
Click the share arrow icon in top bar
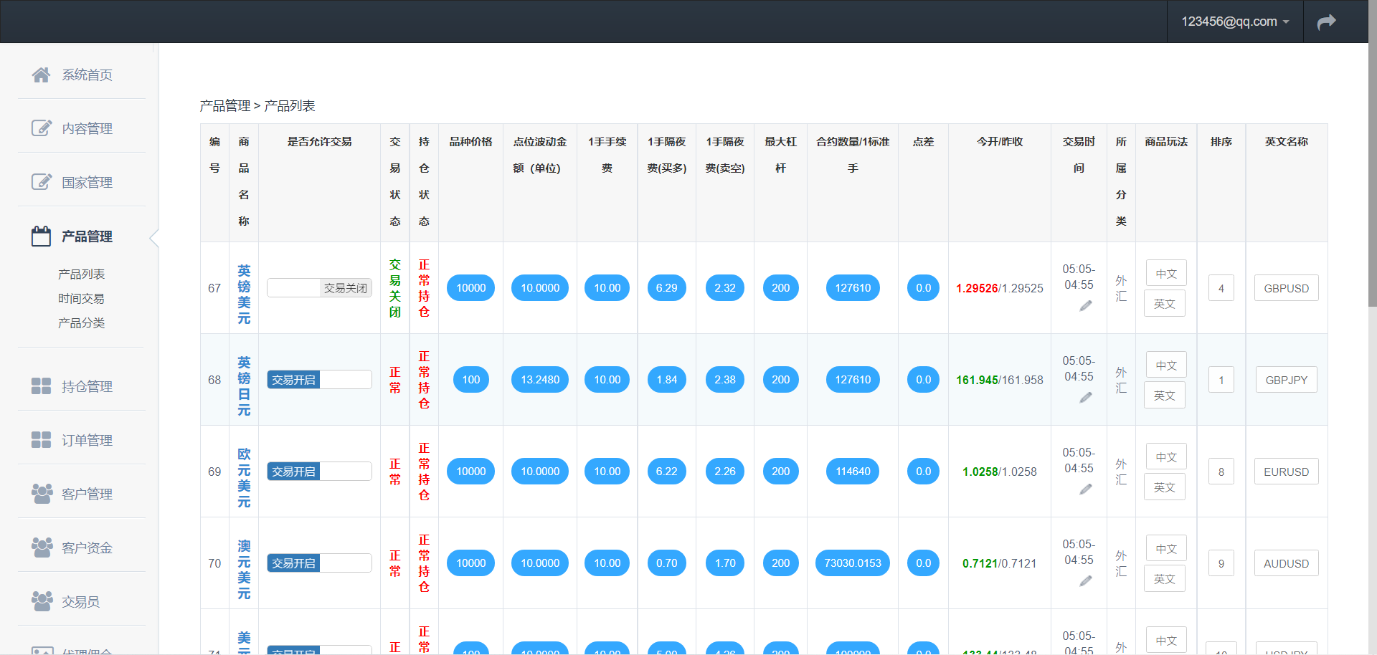coord(1326,21)
